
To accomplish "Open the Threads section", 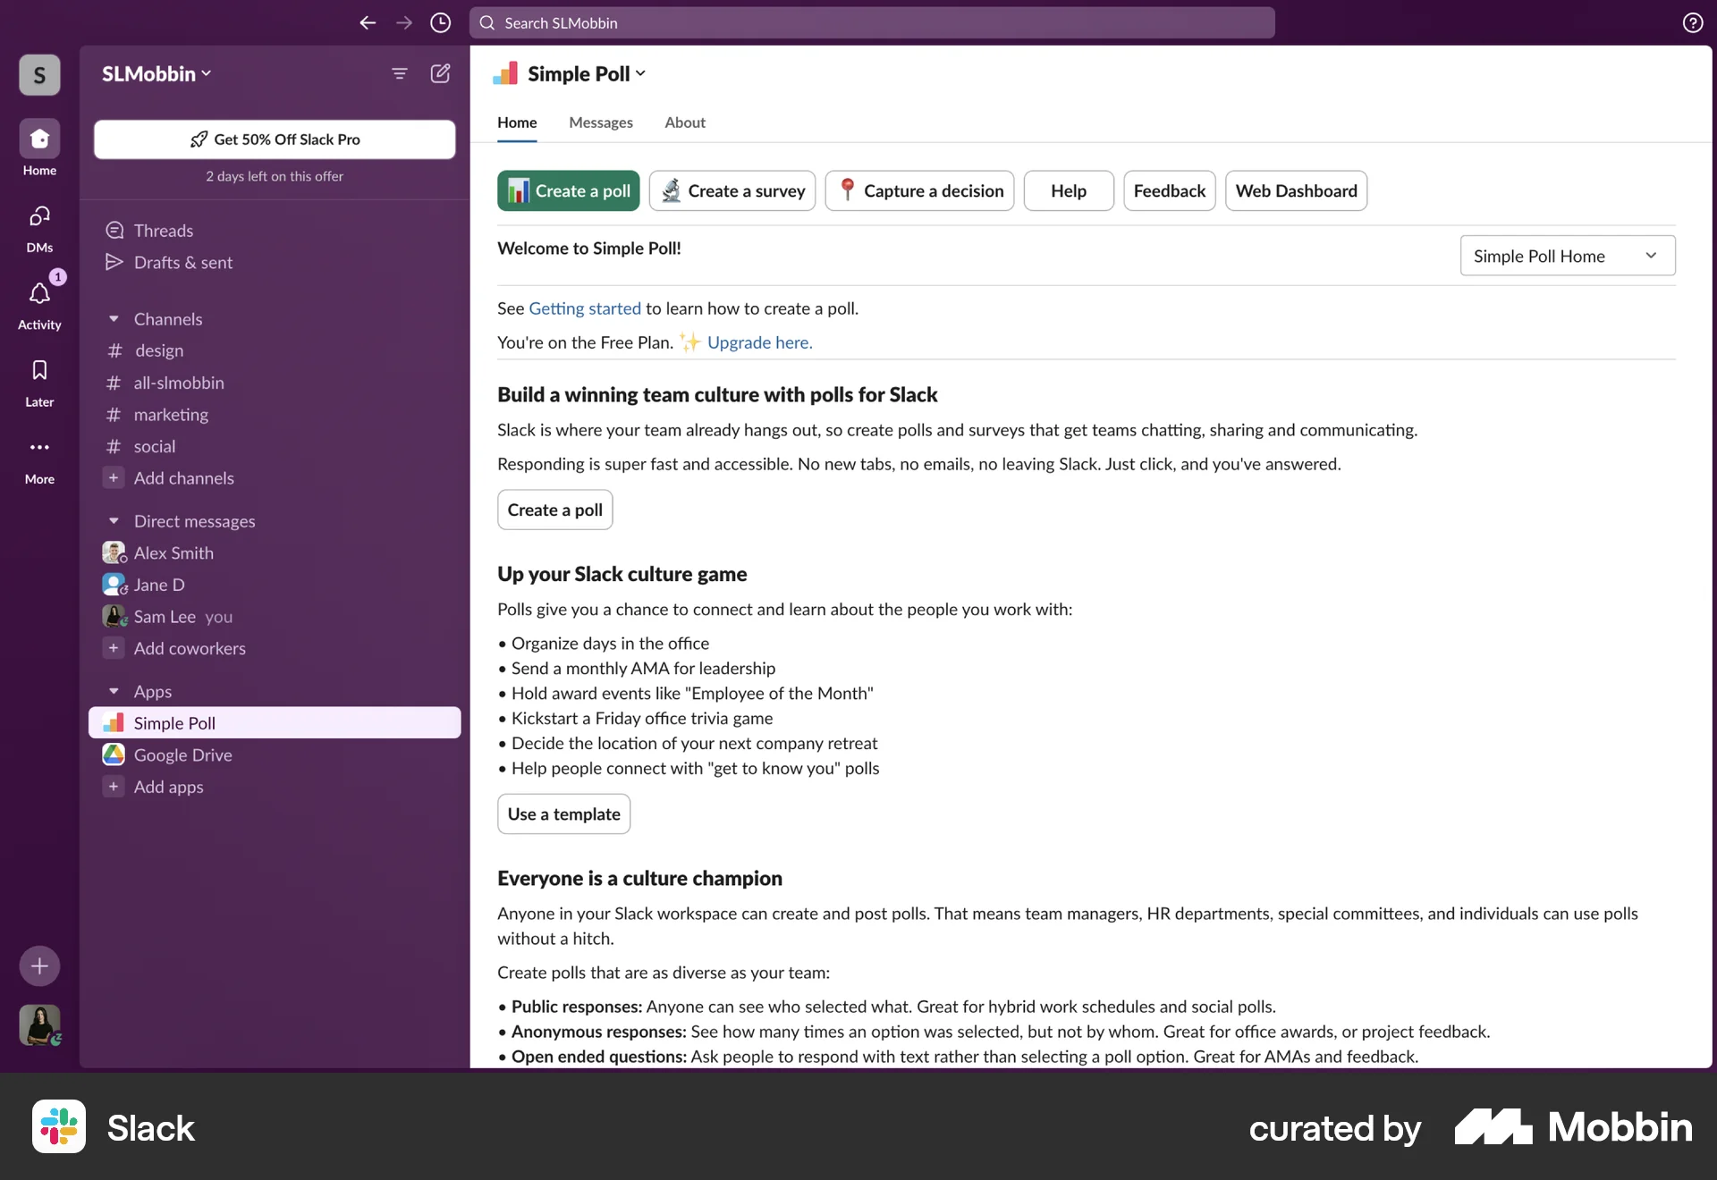I will tap(163, 230).
